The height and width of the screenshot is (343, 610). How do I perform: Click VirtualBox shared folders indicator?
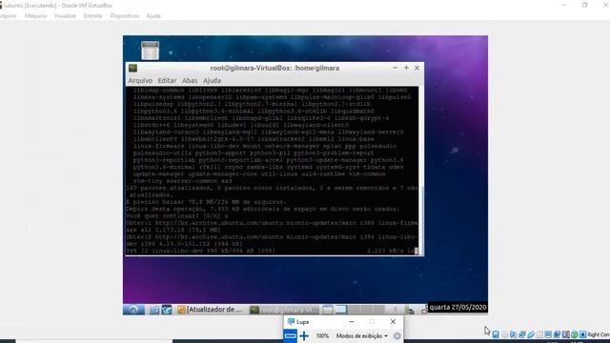539,334
